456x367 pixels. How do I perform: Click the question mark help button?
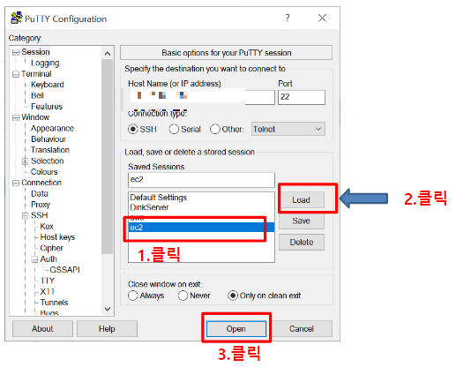pyautogui.click(x=288, y=18)
